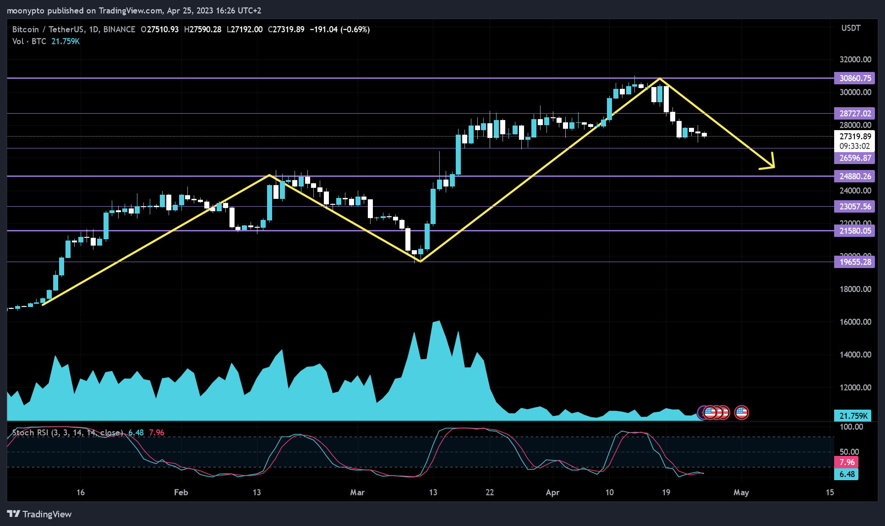Click the May label on time axis
885x526 pixels.
tap(741, 493)
